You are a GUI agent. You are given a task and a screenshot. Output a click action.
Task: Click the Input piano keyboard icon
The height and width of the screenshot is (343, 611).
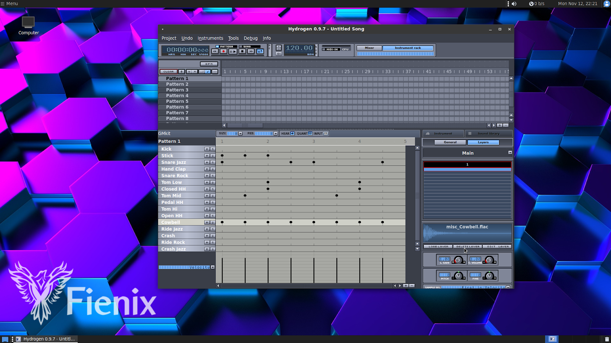(326, 133)
